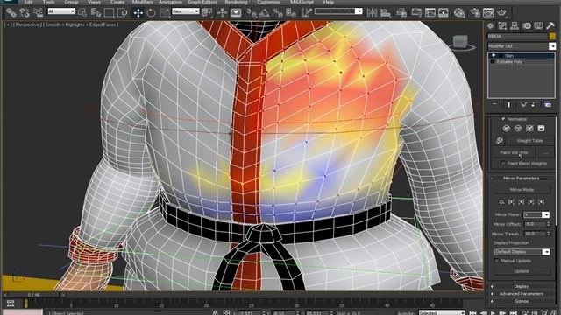
Task: Click Edit Named Selection Sets icon
Action: tap(307, 13)
